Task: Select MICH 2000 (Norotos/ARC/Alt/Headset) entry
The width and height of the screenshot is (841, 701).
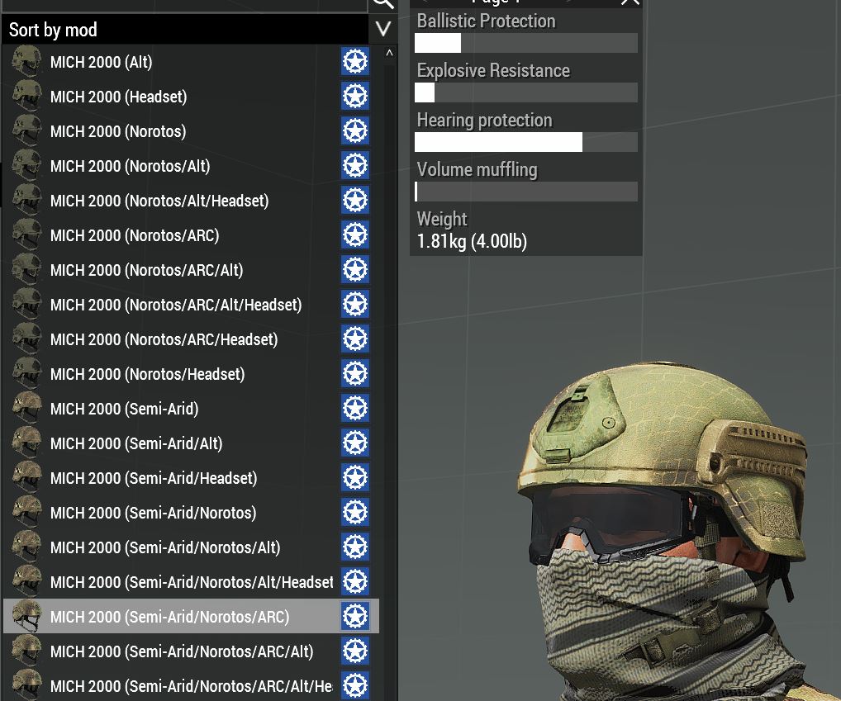Action: pos(176,305)
